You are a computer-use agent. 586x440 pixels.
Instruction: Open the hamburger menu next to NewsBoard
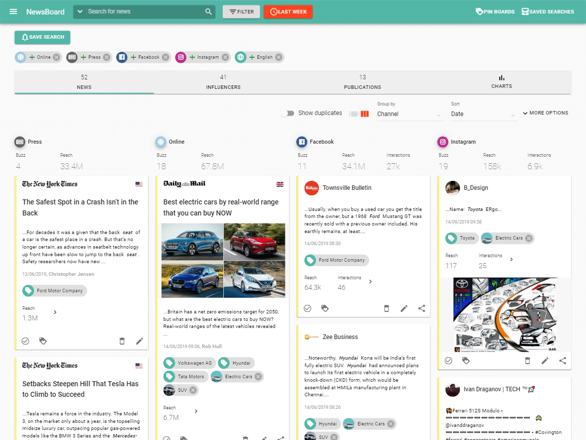coord(13,11)
